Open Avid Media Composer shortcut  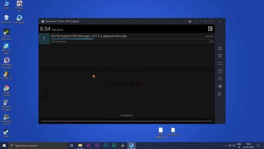(7, 63)
